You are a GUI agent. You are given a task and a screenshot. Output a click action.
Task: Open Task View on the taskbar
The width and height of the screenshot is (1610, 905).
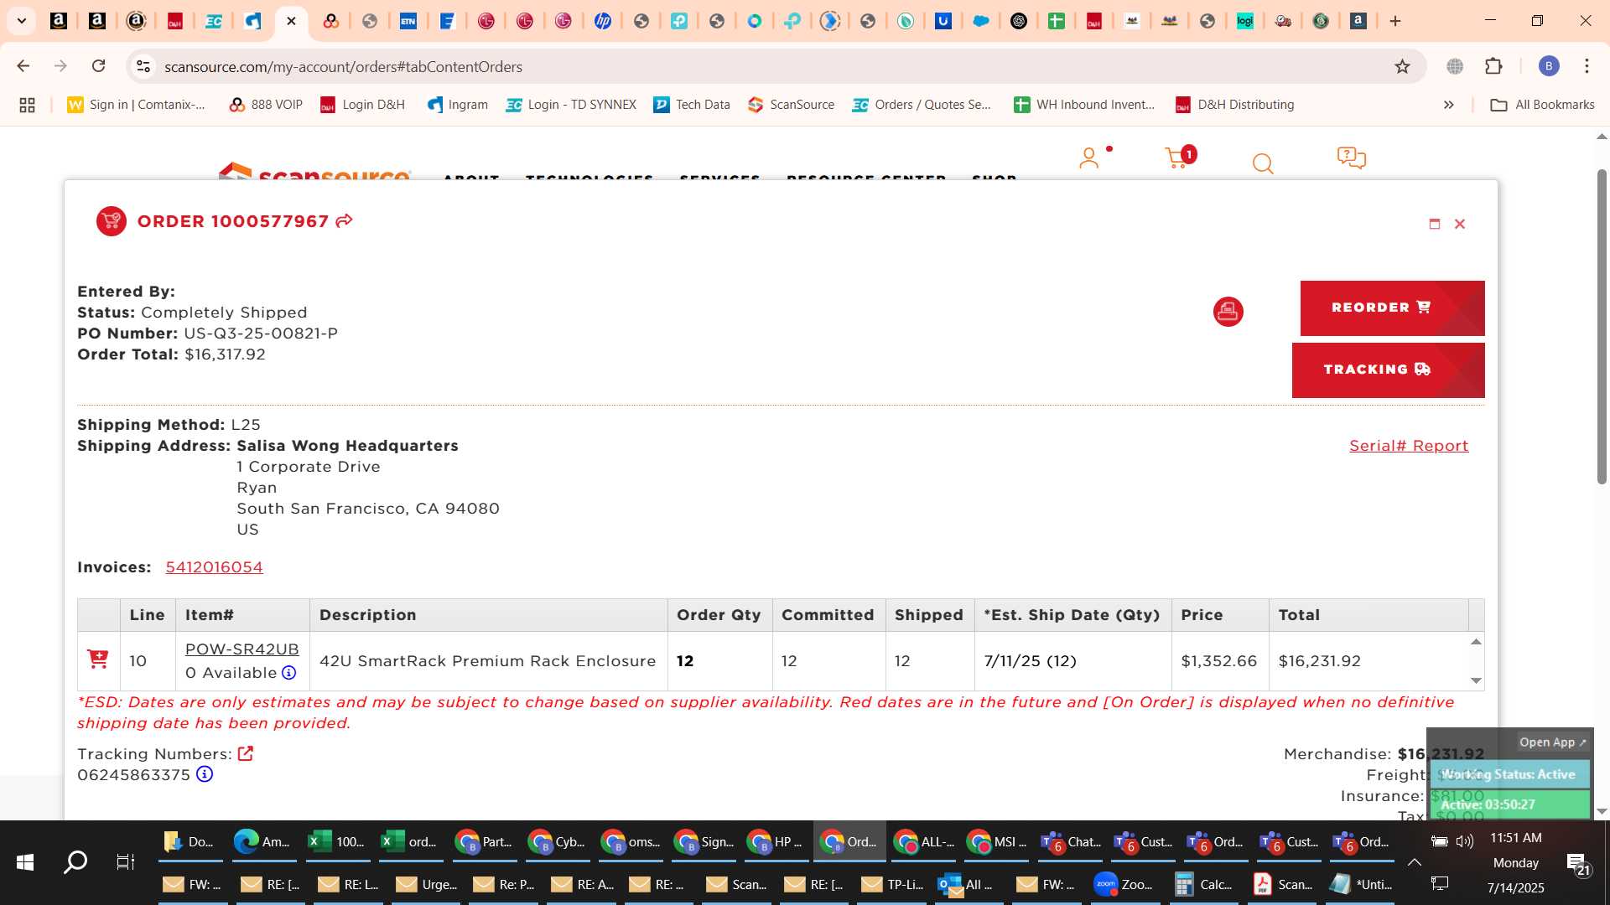(x=125, y=861)
